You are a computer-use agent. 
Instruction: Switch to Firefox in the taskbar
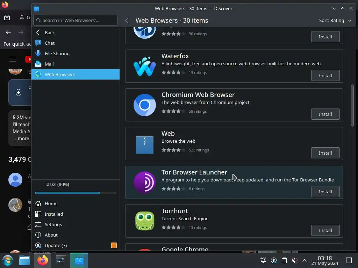pyautogui.click(x=43, y=260)
